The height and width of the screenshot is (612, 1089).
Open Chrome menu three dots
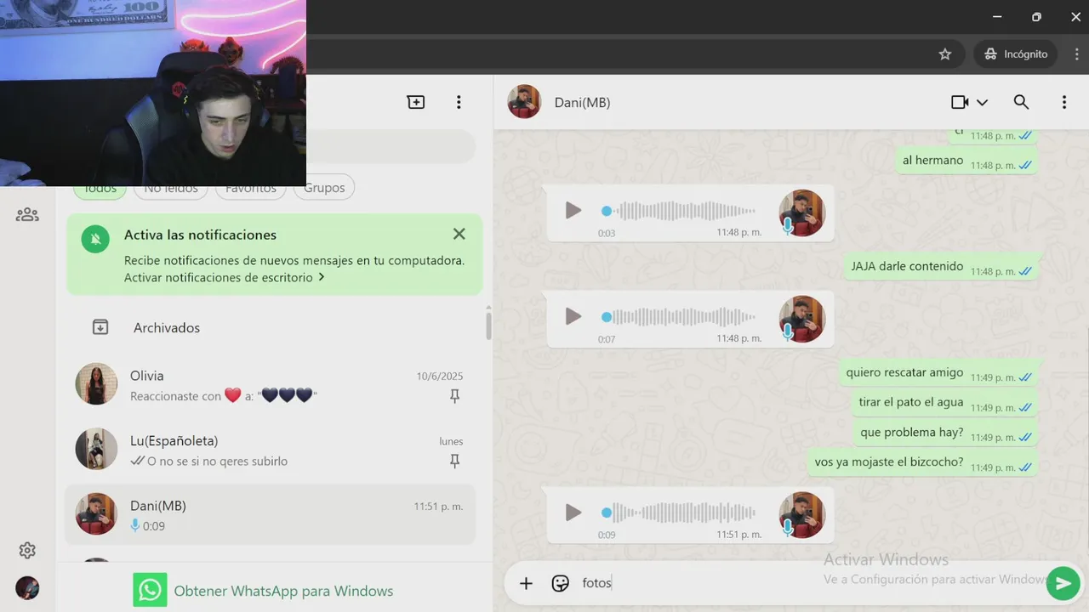1076,54
